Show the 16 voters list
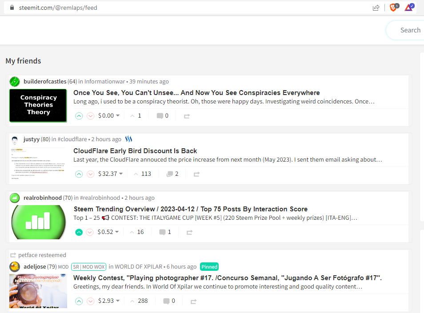This screenshot has width=424, height=313. (x=137, y=232)
